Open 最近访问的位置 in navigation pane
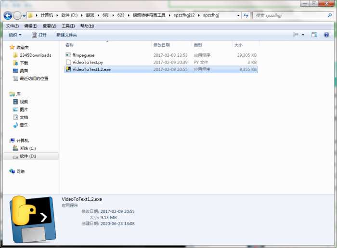Viewport: 337px width, 248px height. 34,78
